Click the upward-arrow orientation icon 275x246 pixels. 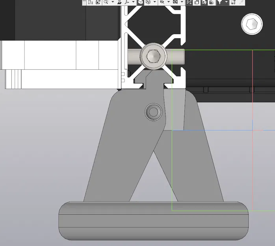(119, 2)
